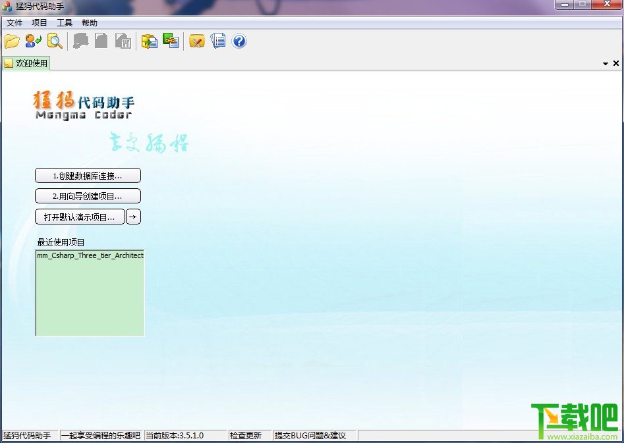
Task: Click 检查更新 in the status bar
Action: 246,436
